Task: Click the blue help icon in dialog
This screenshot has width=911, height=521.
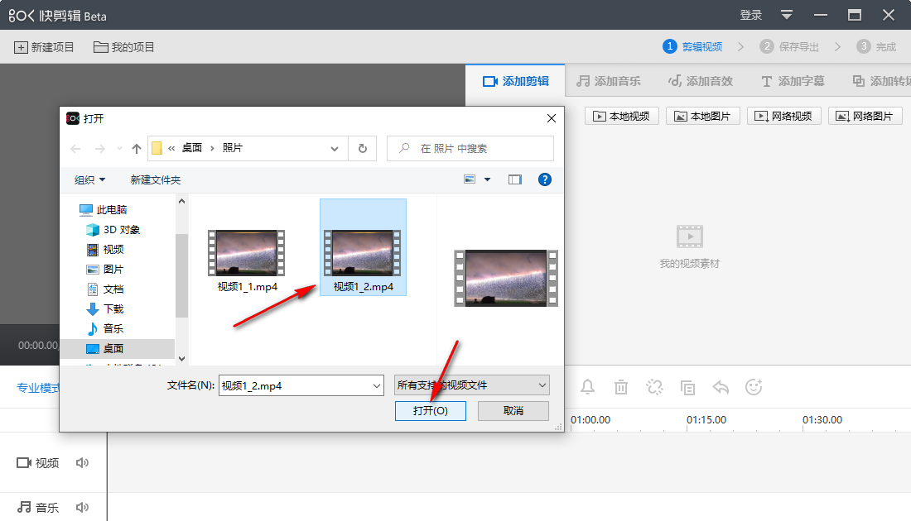Action: coord(544,179)
